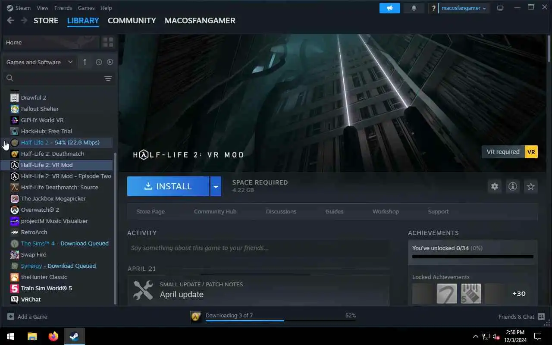Add game to favorites star
This screenshot has width=552, height=345.
(x=531, y=186)
